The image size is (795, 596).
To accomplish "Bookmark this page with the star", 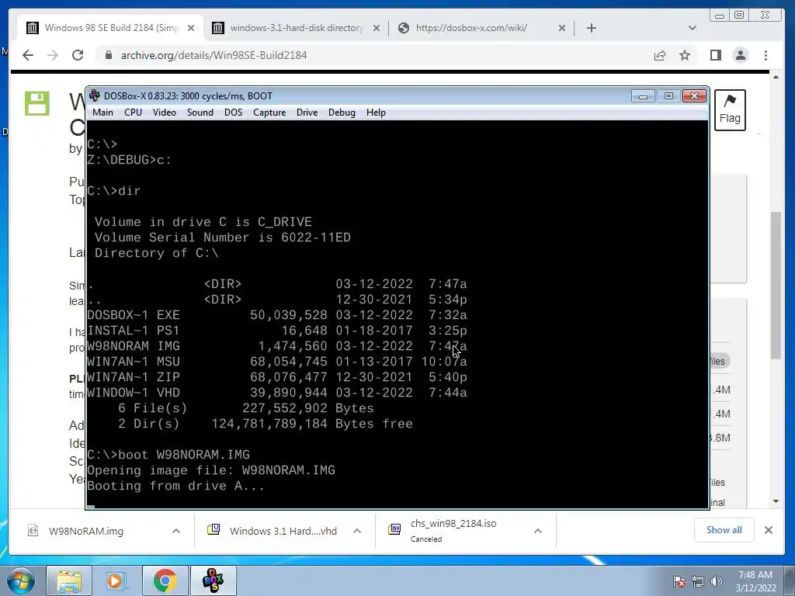I will (685, 55).
